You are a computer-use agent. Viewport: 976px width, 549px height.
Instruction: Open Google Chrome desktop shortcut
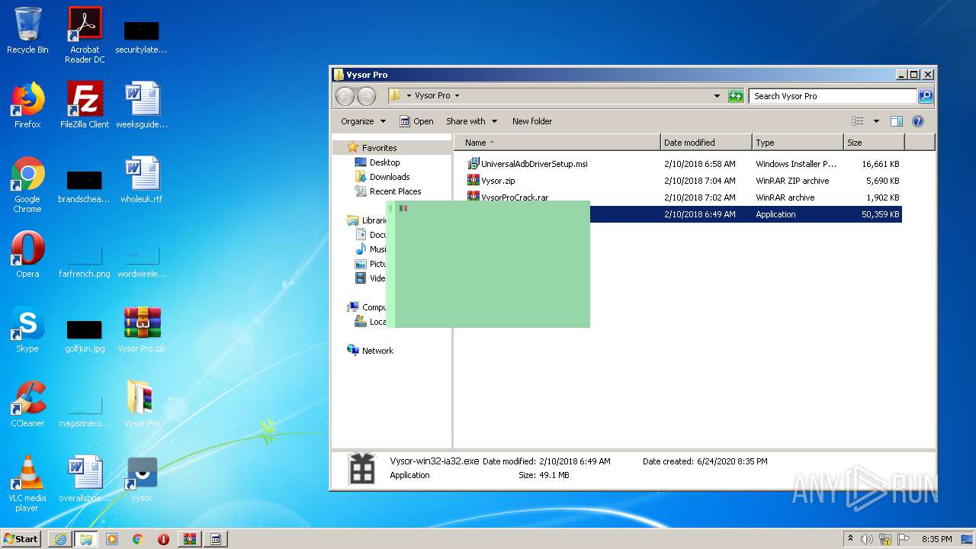[x=27, y=185]
